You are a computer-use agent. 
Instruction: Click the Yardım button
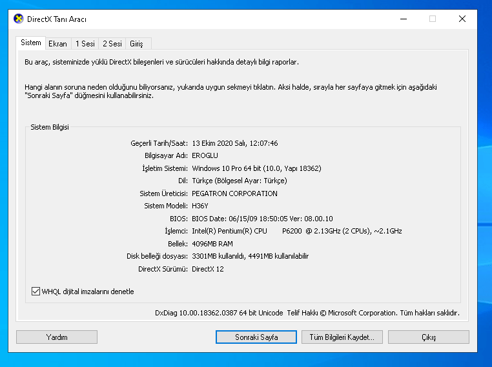tap(57, 337)
